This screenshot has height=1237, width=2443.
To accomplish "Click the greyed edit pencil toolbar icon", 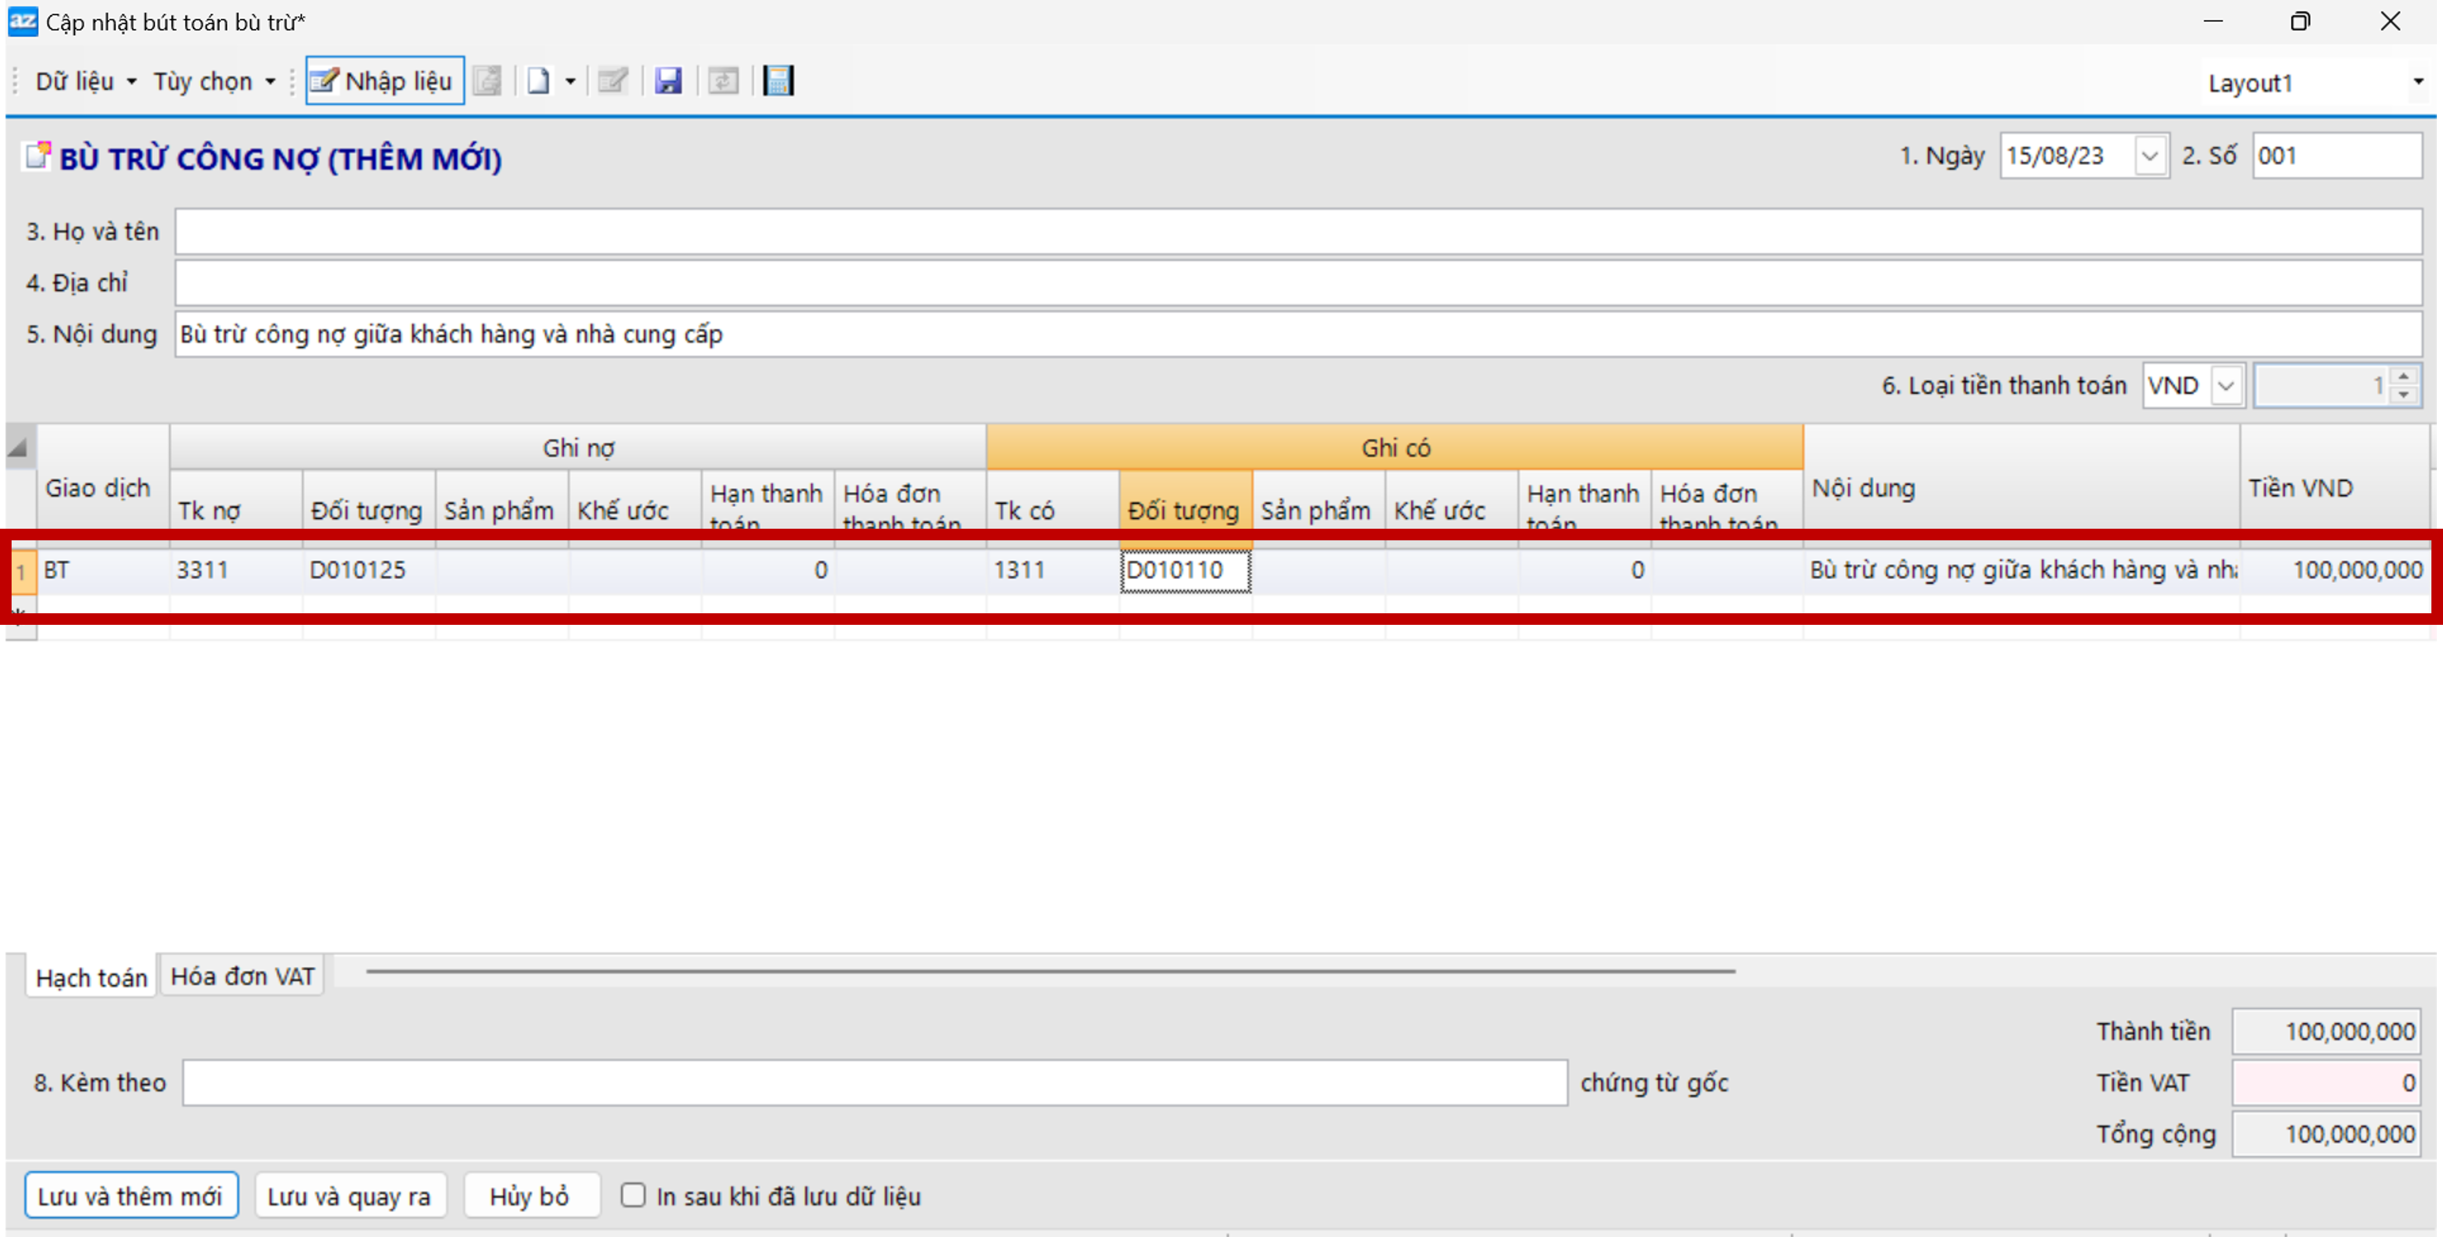I will pos(613,81).
